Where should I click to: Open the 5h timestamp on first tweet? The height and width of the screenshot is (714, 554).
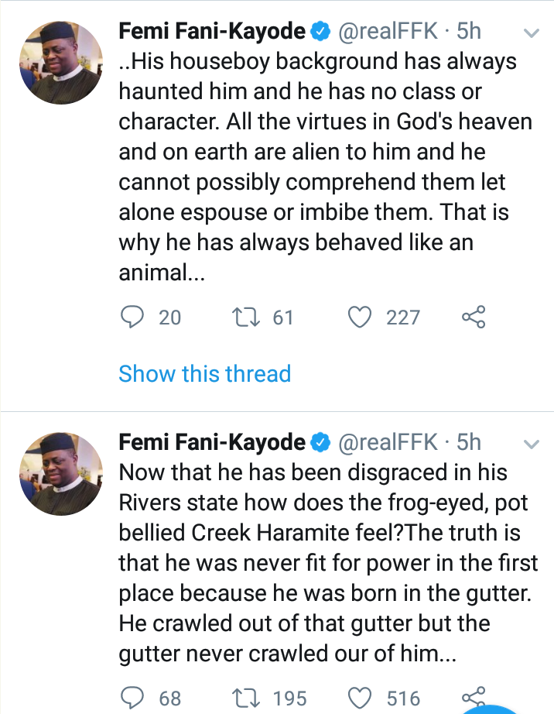point(469,31)
